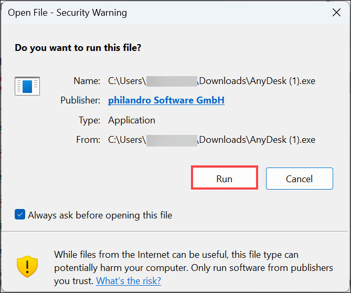The image size is (351, 293).
Task: Click the 'Type:' field label
Action: click(89, 120)
